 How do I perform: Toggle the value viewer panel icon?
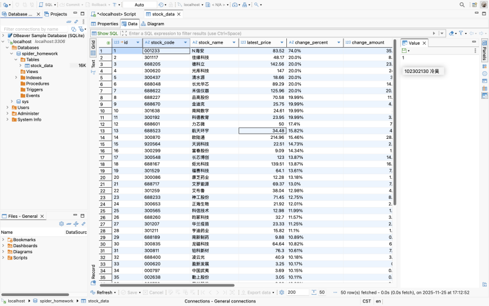pos(484,96)
